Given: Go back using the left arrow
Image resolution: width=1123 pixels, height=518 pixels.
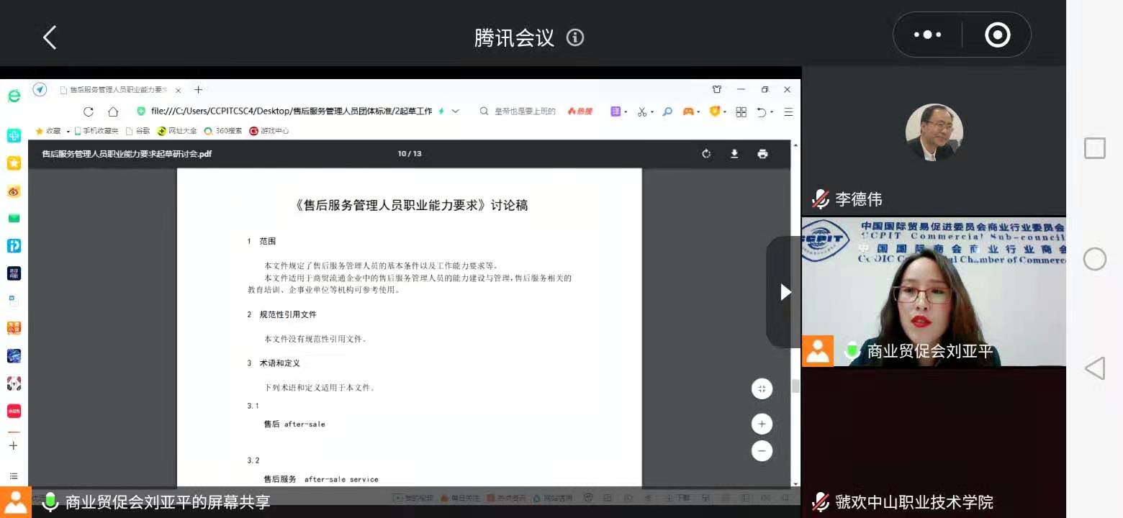Looking at the screenshot, I should click(x=50, y=37).
